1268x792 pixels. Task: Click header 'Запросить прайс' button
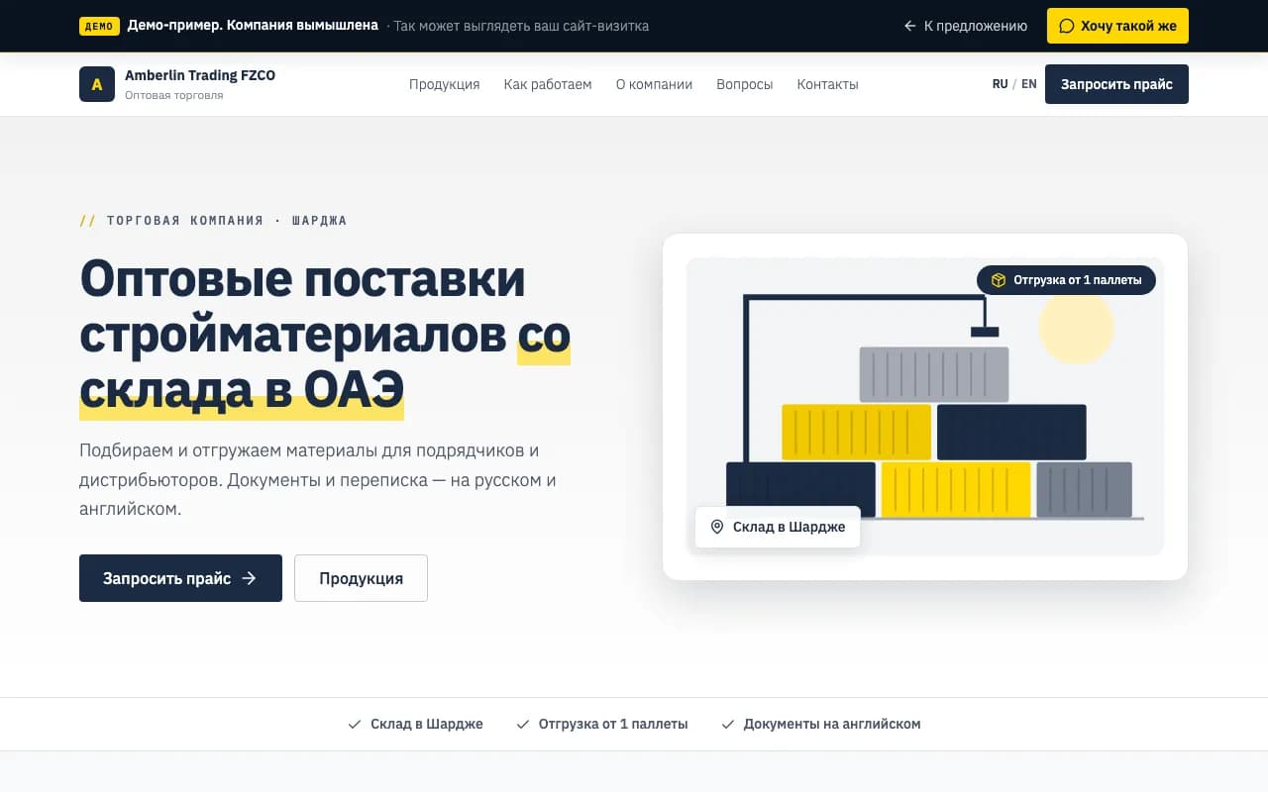(1116, 84)
